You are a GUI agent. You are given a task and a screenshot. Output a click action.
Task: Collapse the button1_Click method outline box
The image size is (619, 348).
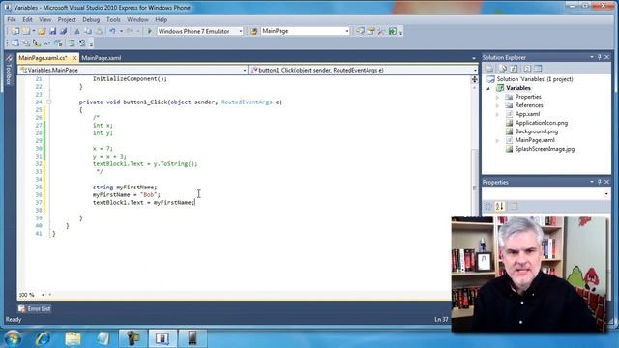(49, 101)
